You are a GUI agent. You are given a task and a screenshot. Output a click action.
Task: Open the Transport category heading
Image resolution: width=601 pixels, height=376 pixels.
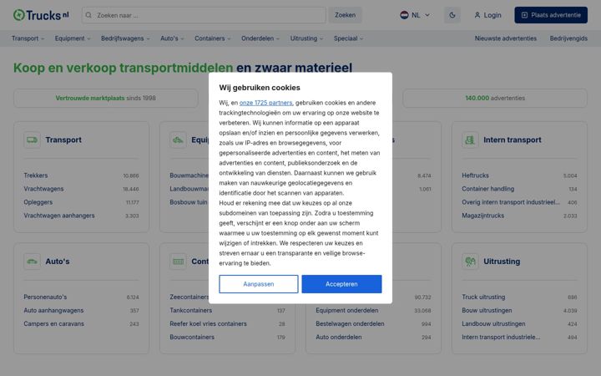click(63, 140)
